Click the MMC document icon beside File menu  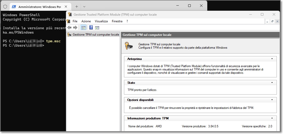pyautogui.click(x=69, y=21)
